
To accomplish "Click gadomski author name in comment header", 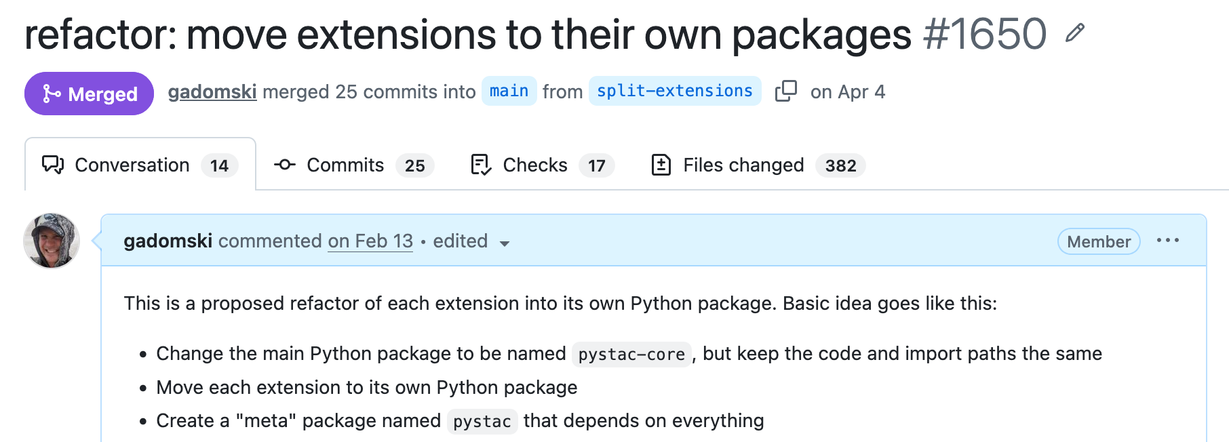I will point(168,241).
